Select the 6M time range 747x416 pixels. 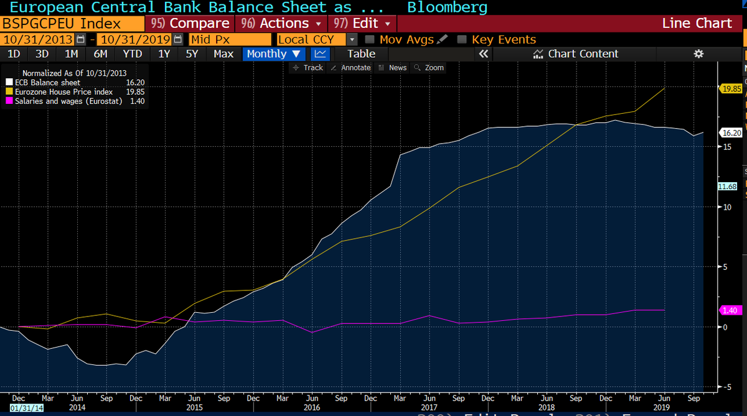(x=101, y=54)
